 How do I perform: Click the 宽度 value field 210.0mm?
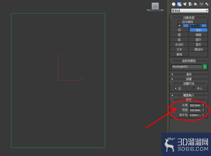pos(195,110)
